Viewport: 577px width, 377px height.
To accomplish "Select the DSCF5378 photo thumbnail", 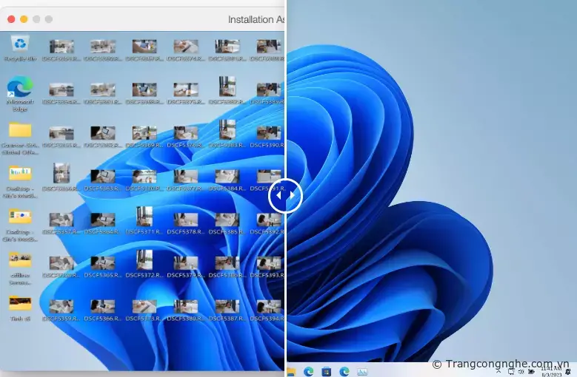I will (x=186, y=220).
